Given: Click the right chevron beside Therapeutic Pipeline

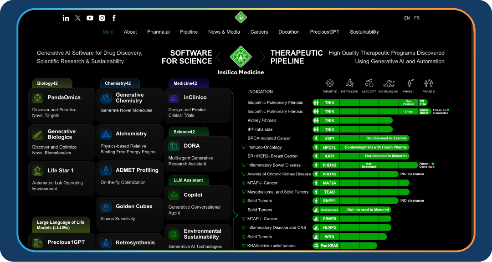Looking at the screenshot, I should coord(263,57).
